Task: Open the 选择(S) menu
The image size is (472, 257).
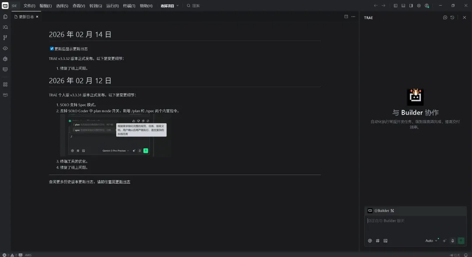Action: point(62,6)
